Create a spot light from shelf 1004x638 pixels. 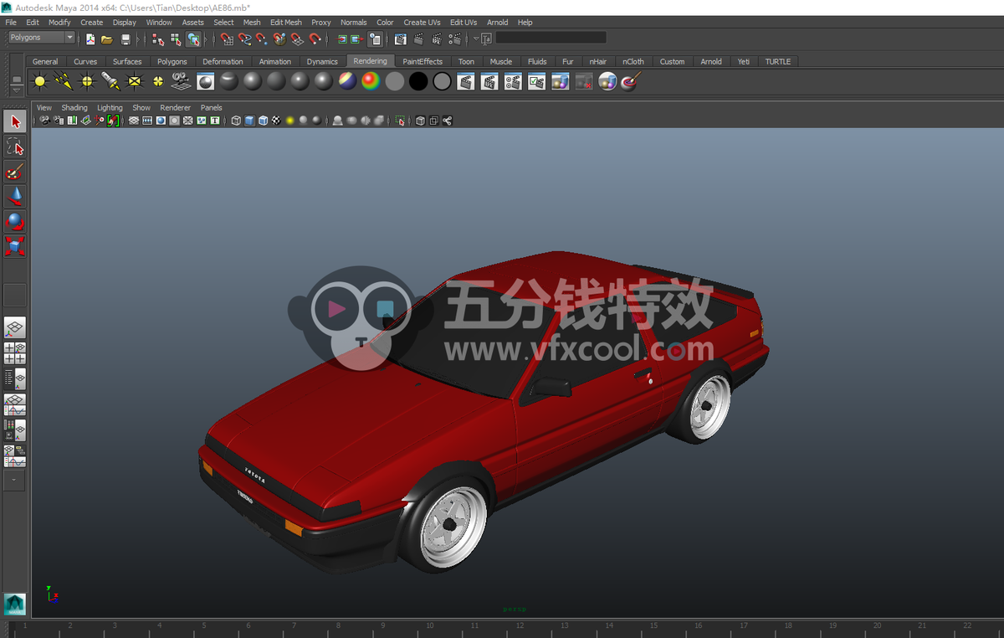point(110,81)
